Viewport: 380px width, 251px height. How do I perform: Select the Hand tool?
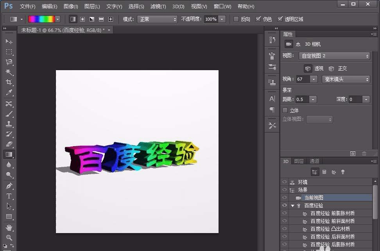point(9,227)
